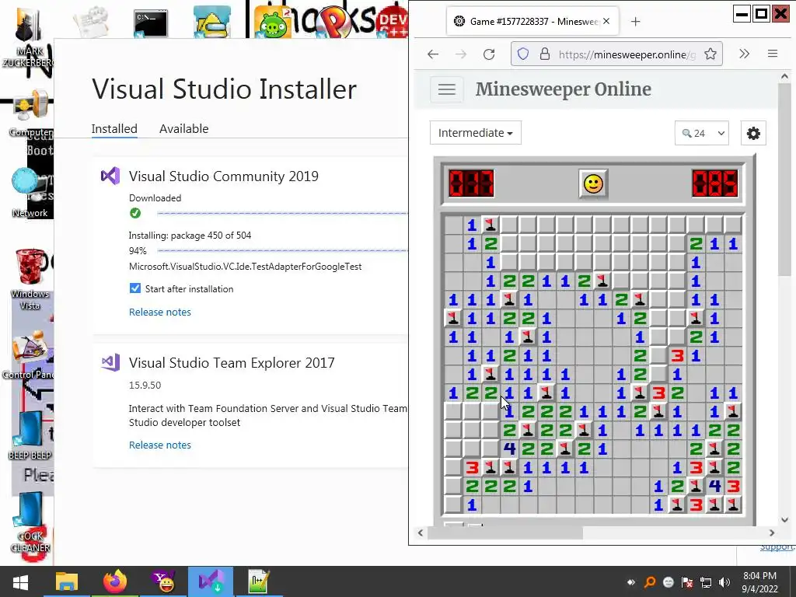Viewport: 796px width, 597px height.
Task: Open Command Prompt desktop icon
Action: 151,23
